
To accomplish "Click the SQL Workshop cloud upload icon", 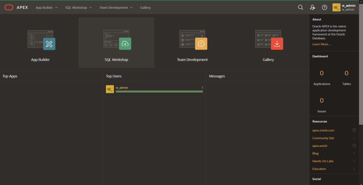I will [125, 43].
